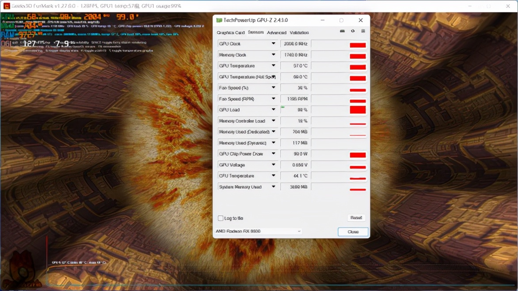Click the System Memory Used history graph

pos(339,187)
